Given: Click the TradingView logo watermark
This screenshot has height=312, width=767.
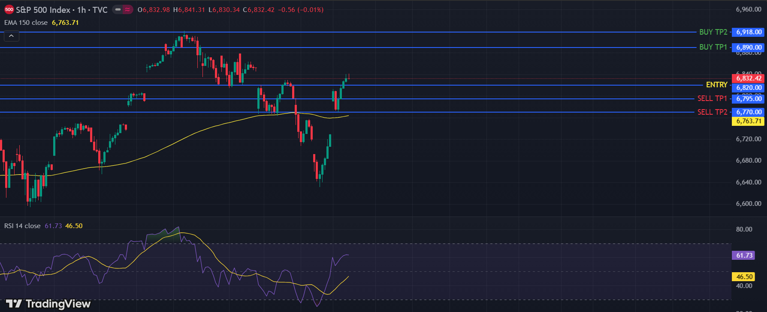Looking at the screenshot, I should [x=48, y=304].
